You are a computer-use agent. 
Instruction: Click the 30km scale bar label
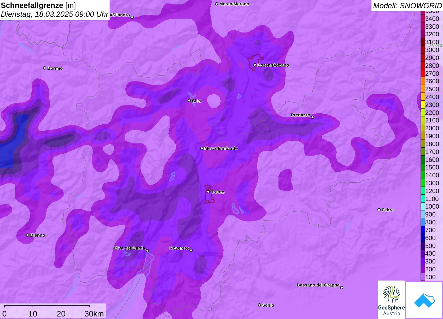(x=94, y=314)
